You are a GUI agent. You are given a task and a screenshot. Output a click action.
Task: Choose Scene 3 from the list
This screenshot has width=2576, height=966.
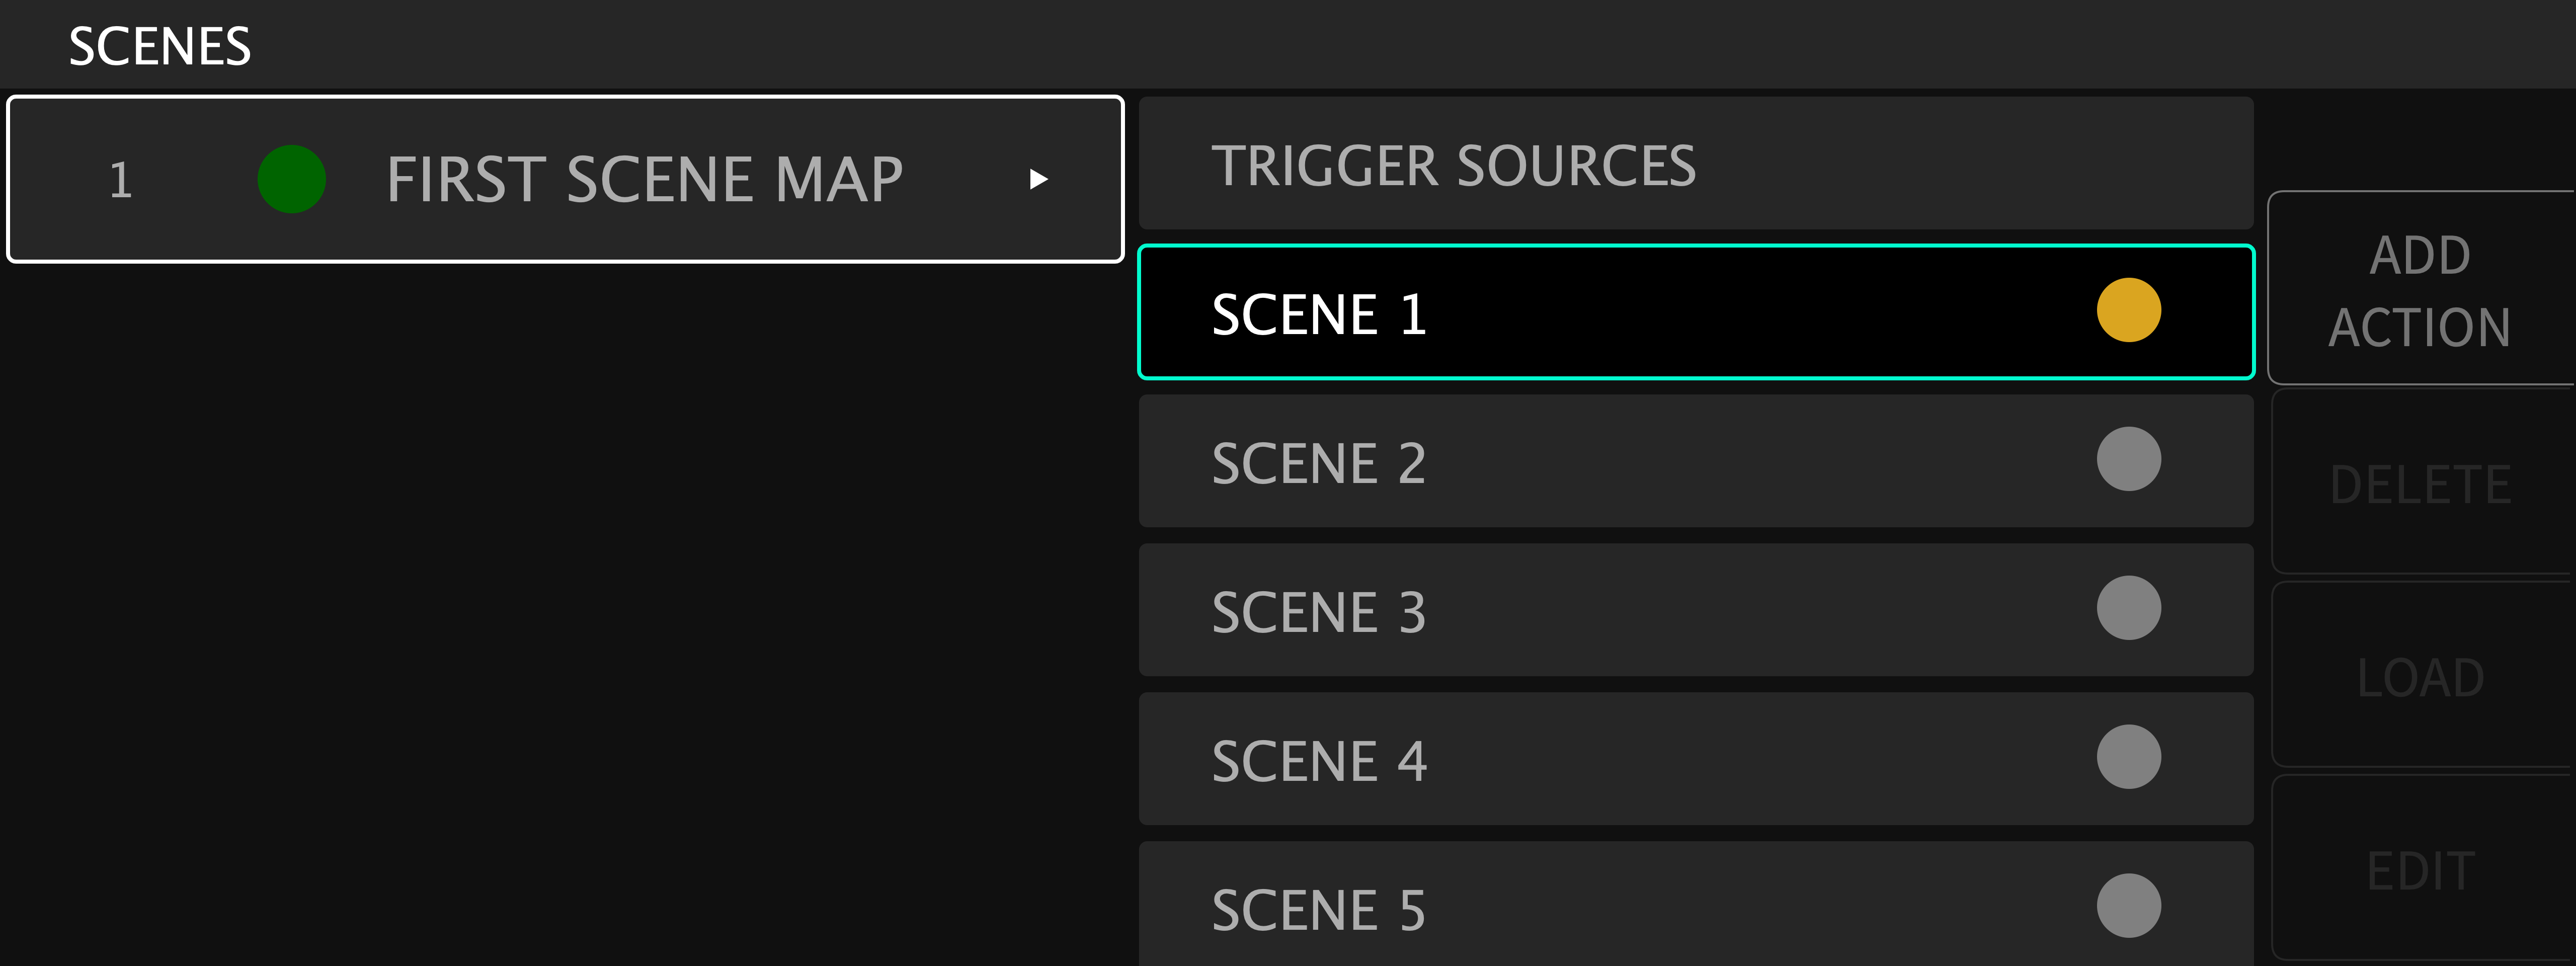click(x=1696, y=610)
